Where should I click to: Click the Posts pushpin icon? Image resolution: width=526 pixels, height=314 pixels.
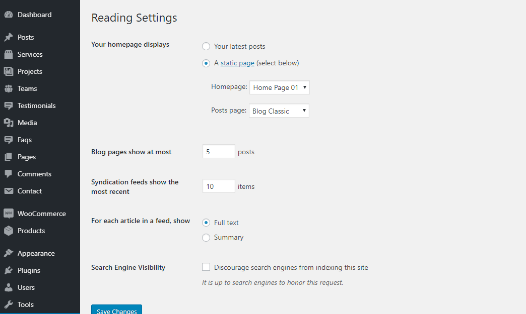pyautogui.click(x=9, y=37)
